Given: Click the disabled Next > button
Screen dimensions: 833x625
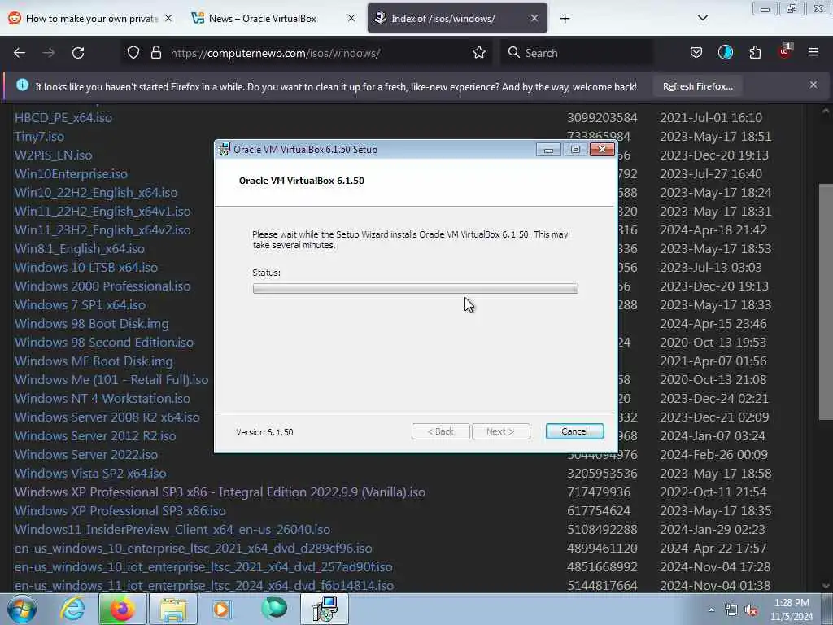Looking at the screenshot, I should pyautogui.click(x=500, y=431).
